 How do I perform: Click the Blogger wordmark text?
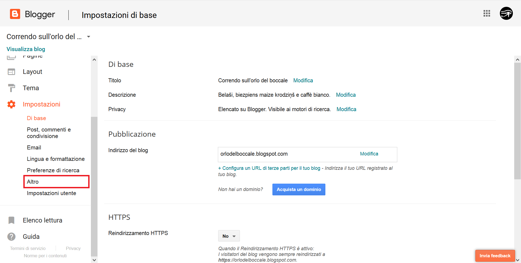tap(40, 14)
